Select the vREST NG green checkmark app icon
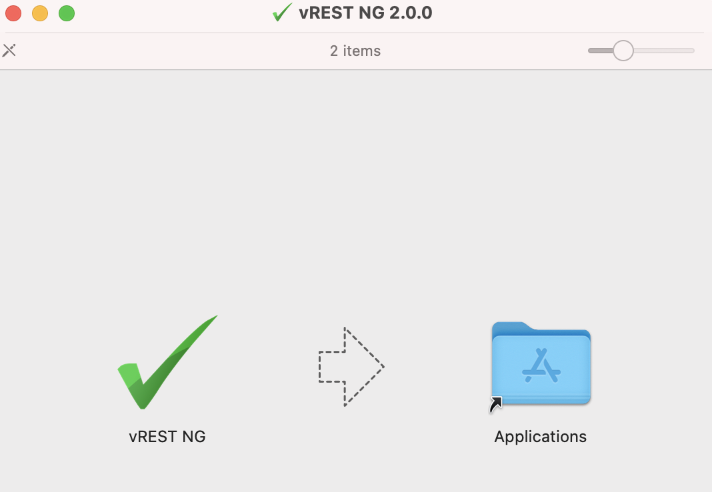The height and width of the screenshot is (492, 712). pos(167,362)
